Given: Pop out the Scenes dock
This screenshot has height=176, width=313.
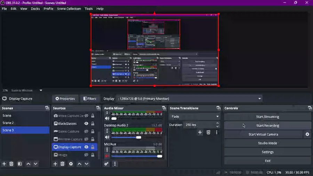Looking at the screenshot, I should tap(47, 108).
